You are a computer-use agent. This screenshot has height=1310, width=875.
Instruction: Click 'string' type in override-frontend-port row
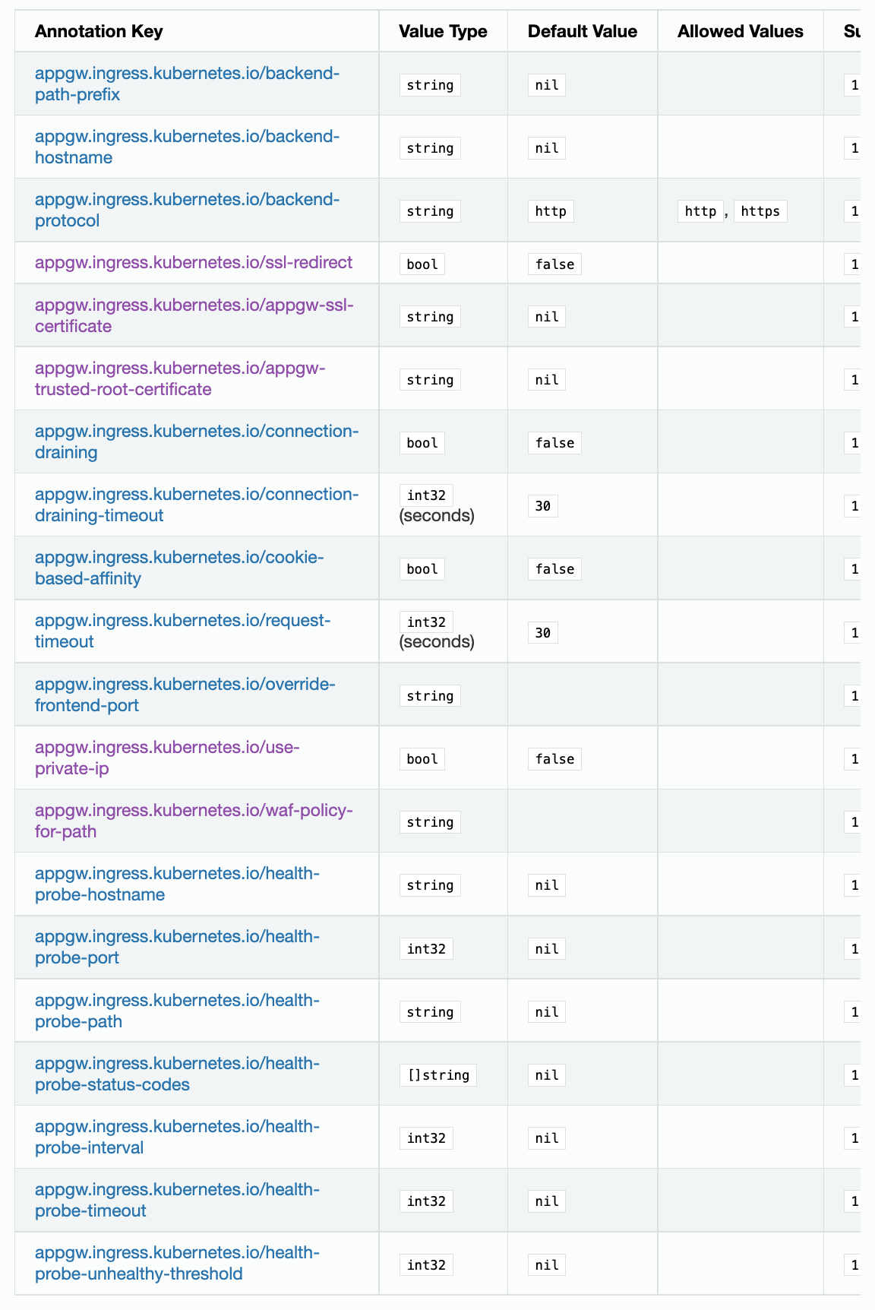[x=430, y=696]
